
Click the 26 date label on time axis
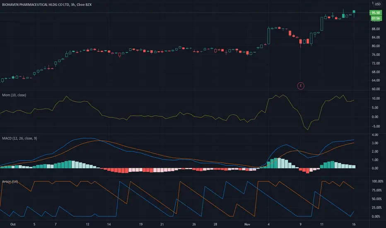point(194,224)
